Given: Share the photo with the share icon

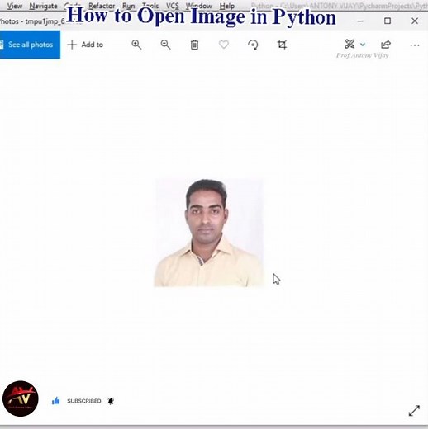Looking at the screenshot, I should tap(386, 45).
